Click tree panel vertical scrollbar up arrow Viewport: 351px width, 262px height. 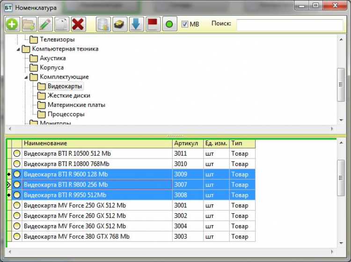[x=341, y=40]
